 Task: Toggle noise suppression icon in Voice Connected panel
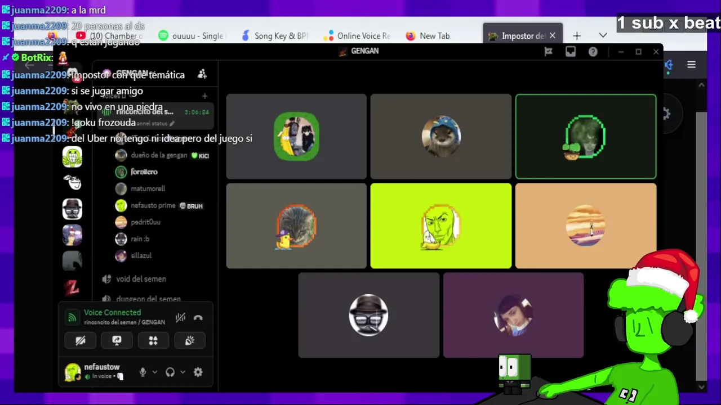point(180,318)
